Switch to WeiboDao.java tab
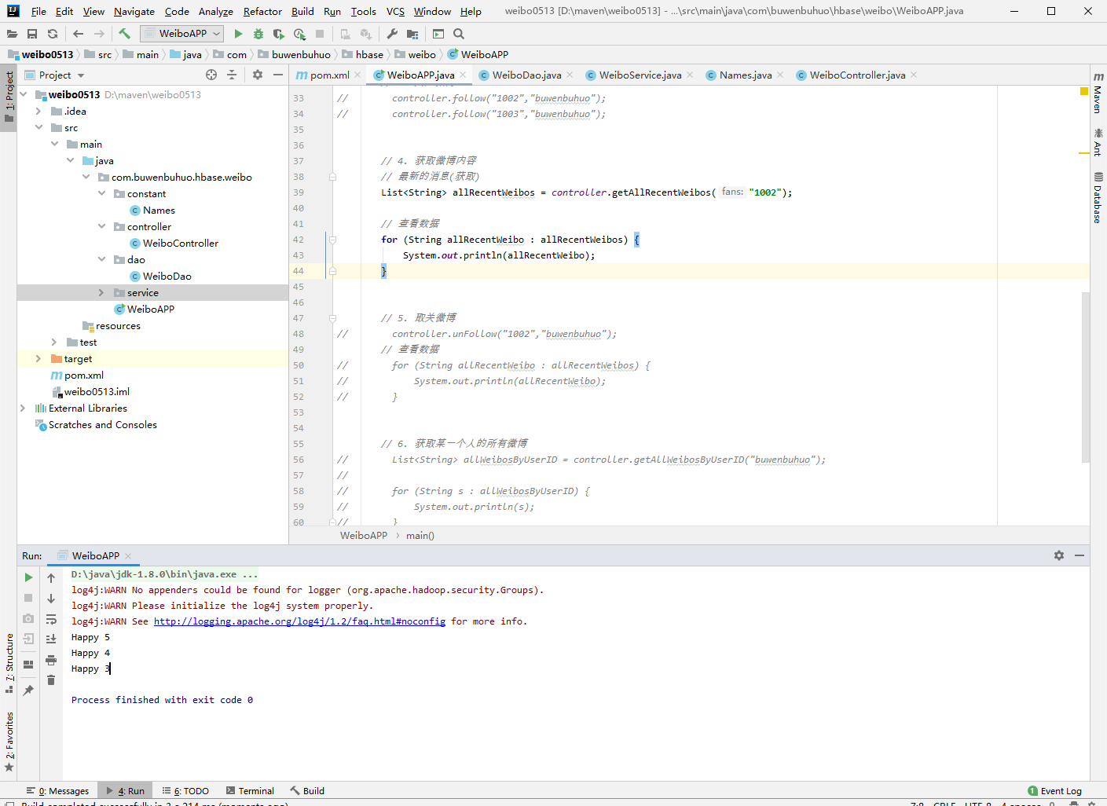Image resolution: width=1107 pixels, height=806 pixels. [526, 75]
